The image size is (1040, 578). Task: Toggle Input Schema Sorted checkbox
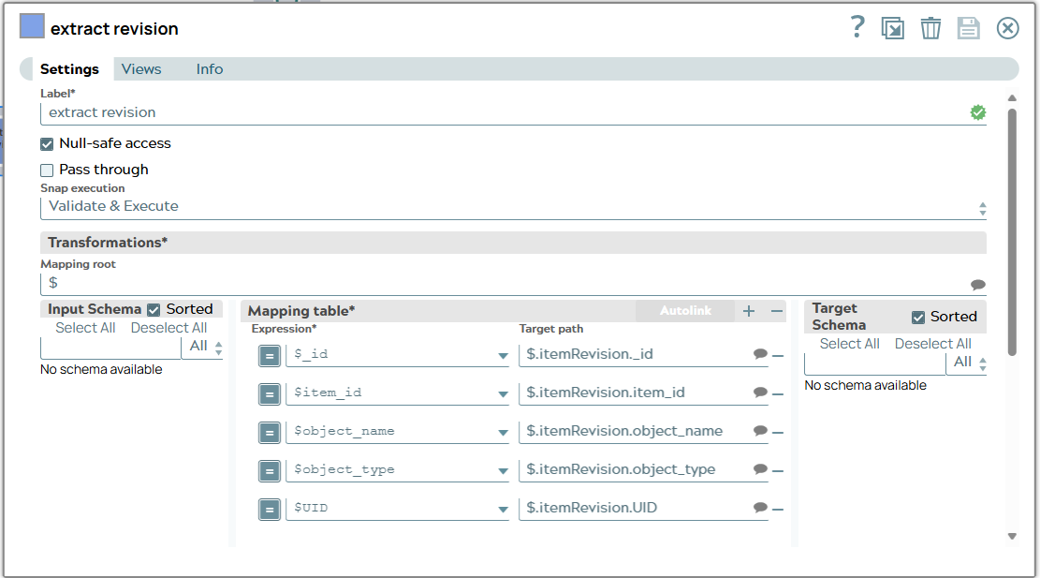click(154, 310)
